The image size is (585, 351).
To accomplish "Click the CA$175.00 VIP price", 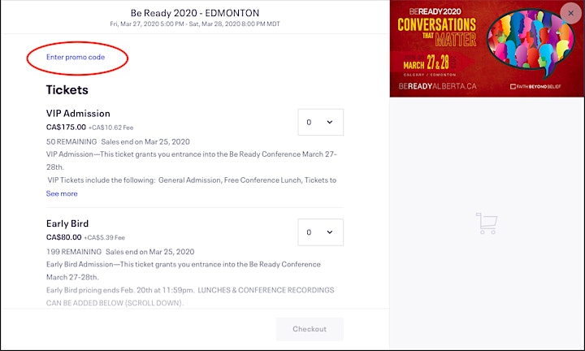I will 66,128.
